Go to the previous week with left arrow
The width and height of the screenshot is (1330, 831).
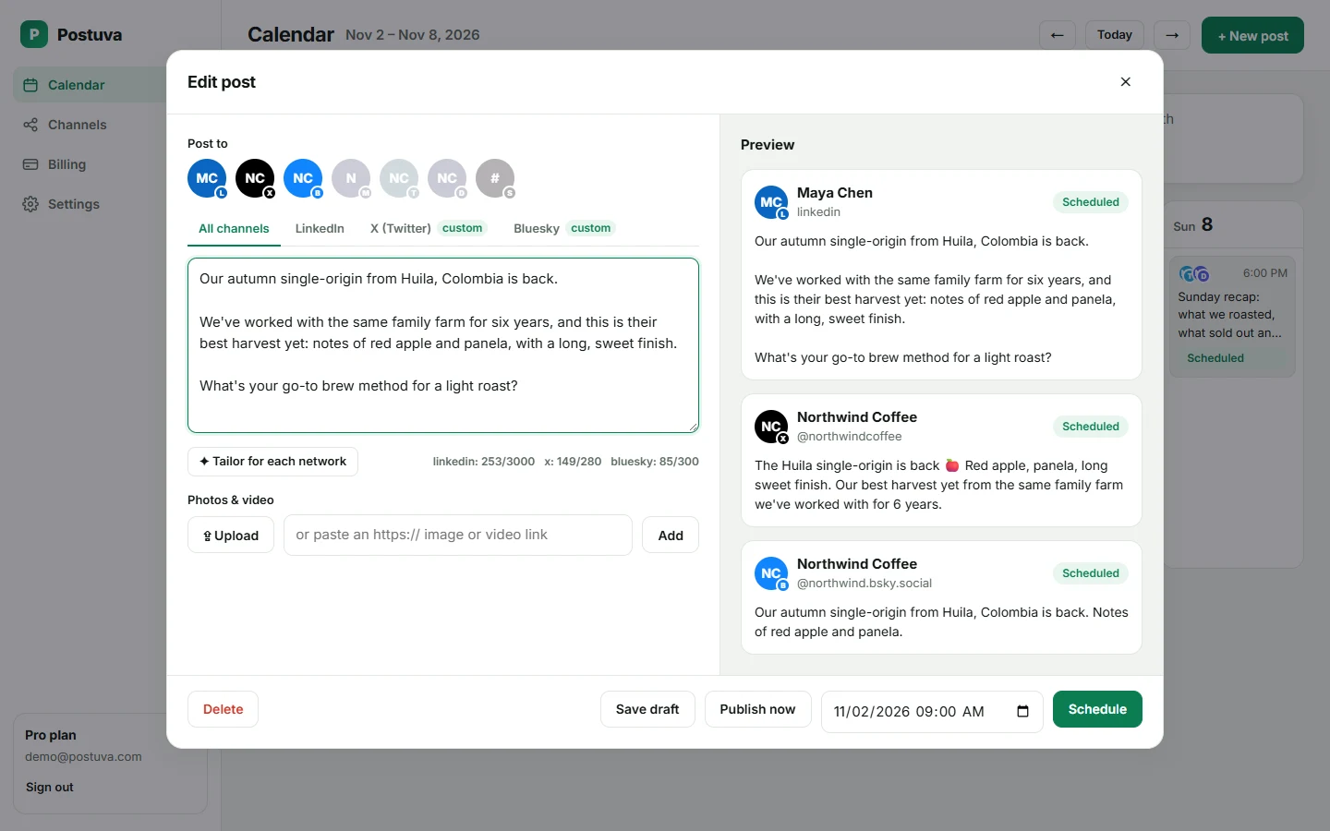pyautogui.click(x=1058, y=35)
